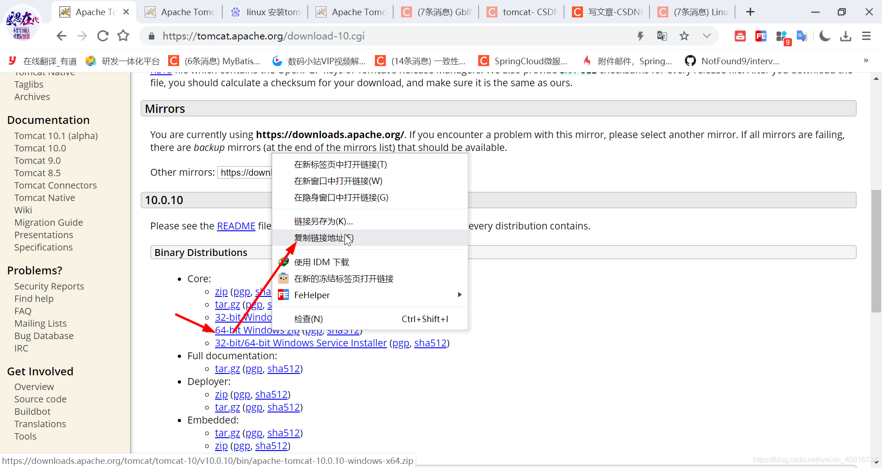Click the lightning speed-mode icon in address bar
The width and height of the screenshot is (882, 468).
[640, 36]
